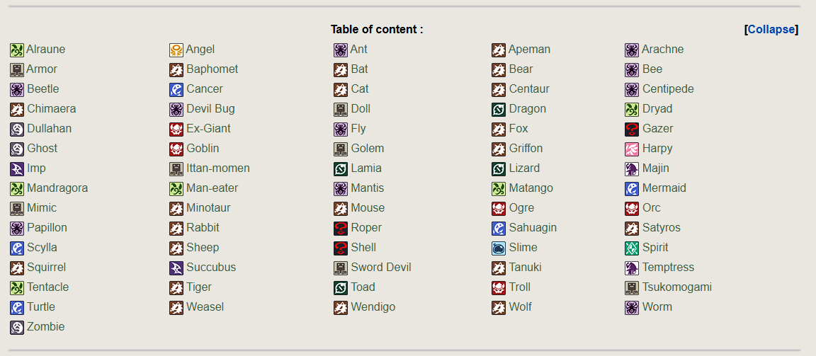This screenshot has height=356, width=816.
Task: Click the blue icon next to Mermaid
Action: coord(632,188)
